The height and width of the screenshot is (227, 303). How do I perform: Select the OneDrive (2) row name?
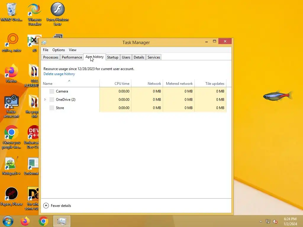(66, 100)
